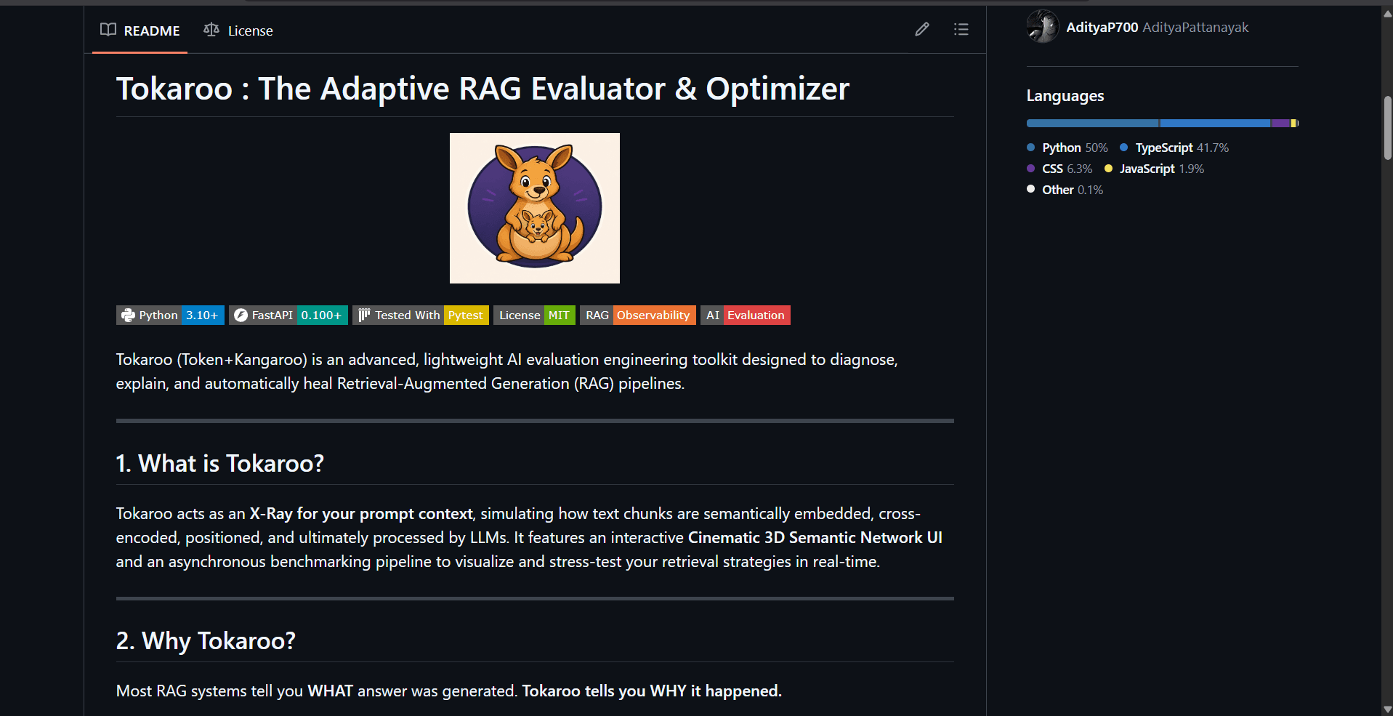
Task: Click the Python 3.10+ badge
Action: [x=170, y=315]
